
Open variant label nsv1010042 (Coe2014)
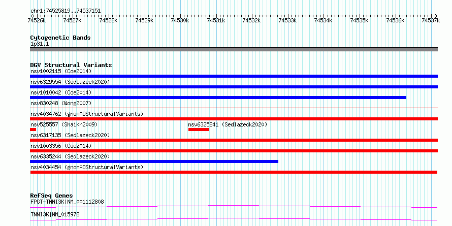pos(61,92)
